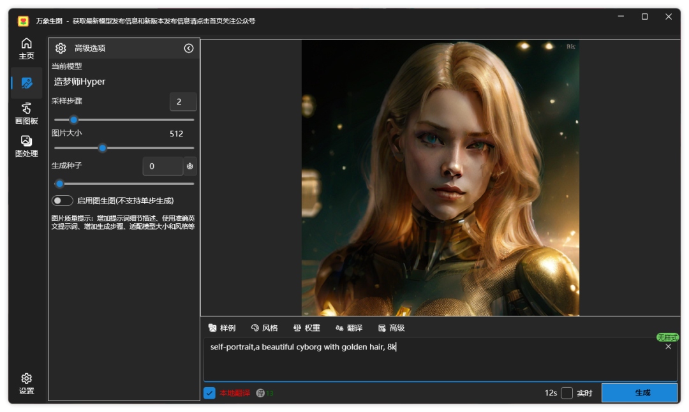Select the image generation sidebar icon

26,83
